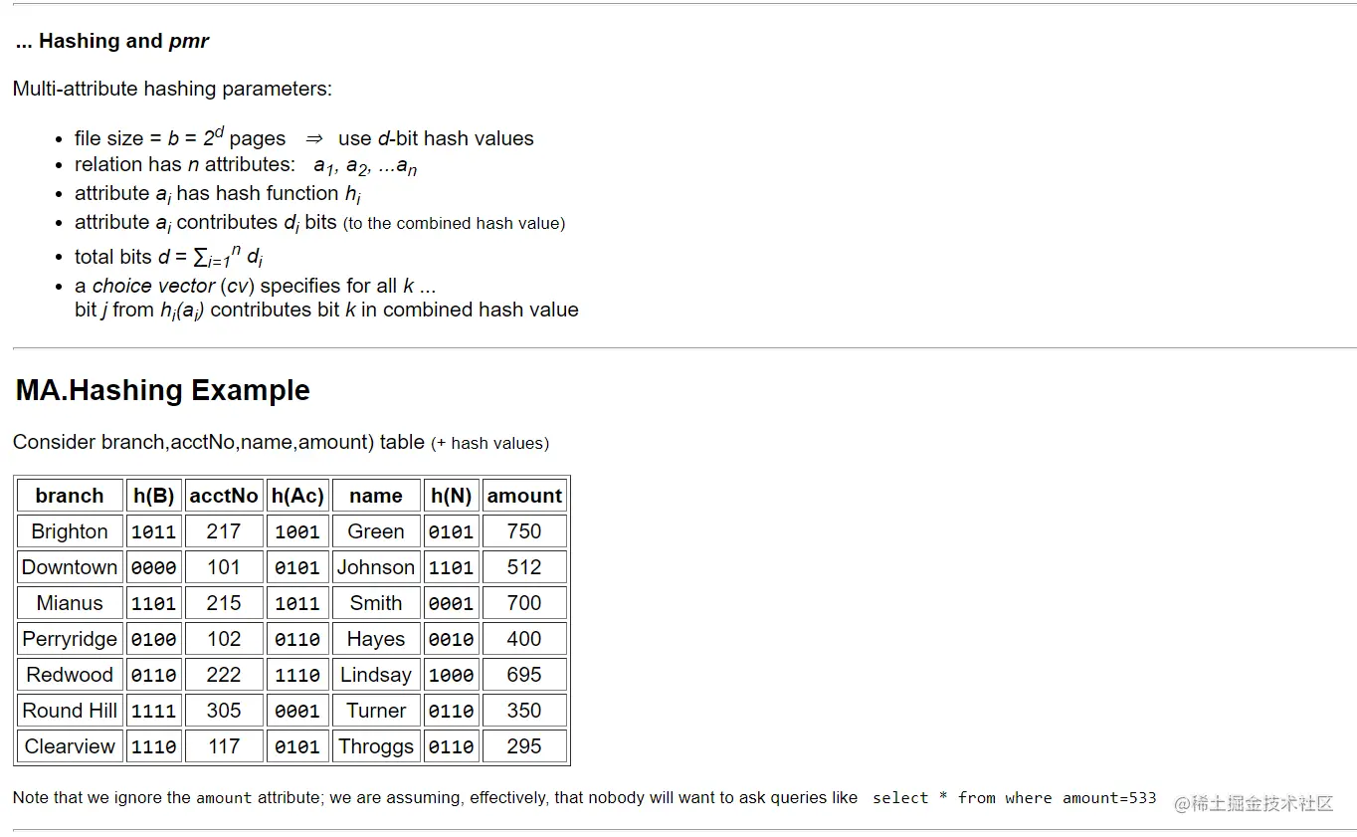Click the "Brighton" branch cell
Image resolution: width=1357 pixels, height=837 pixels.
coord(70,531)
